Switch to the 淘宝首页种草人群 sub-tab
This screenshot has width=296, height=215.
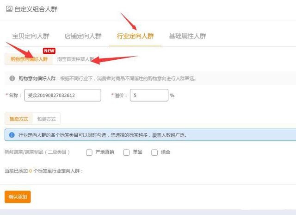(76, 59)
